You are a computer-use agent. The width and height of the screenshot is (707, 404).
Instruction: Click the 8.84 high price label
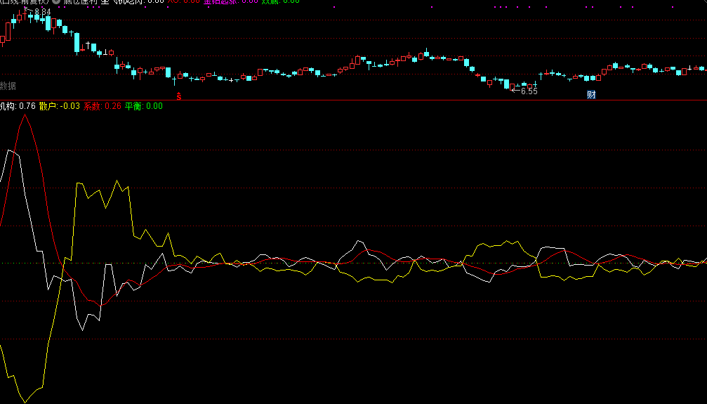tap(41, 12)
